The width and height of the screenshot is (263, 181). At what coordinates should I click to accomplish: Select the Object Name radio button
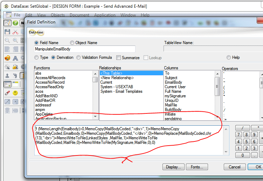(x=72, y=43)
